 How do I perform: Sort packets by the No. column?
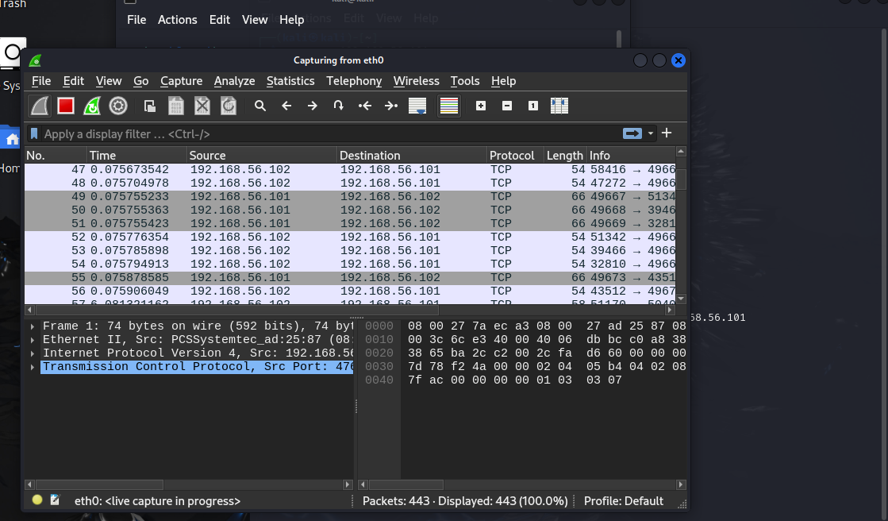[x=56, y=156]
